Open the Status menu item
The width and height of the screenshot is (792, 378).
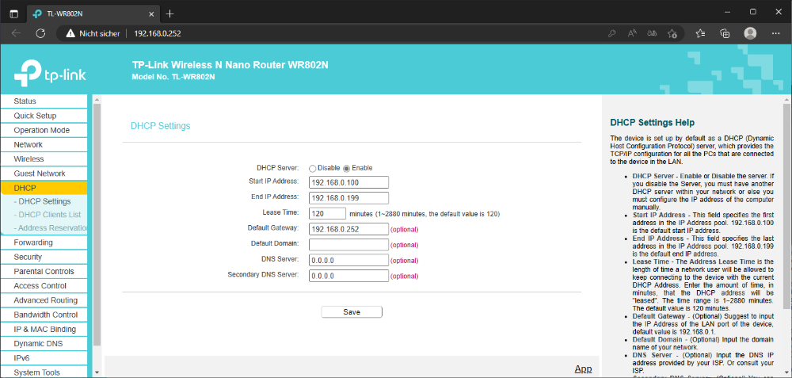pyautogui.click(x=44, y=101)
